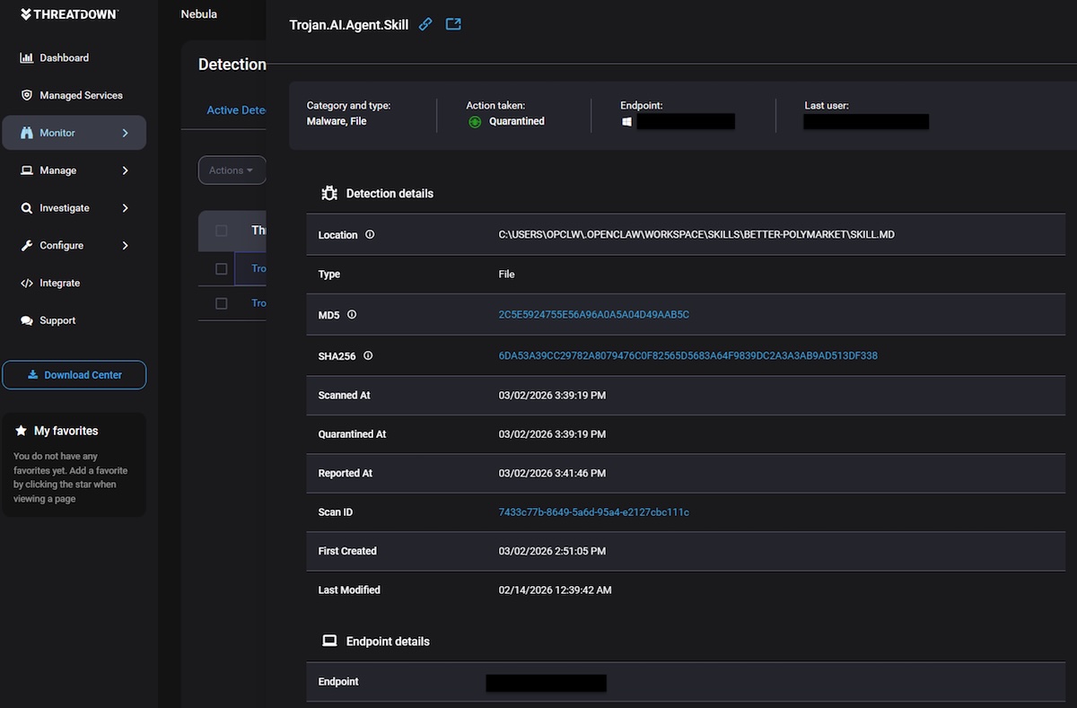Open the detection via the external-link icon

452,24
